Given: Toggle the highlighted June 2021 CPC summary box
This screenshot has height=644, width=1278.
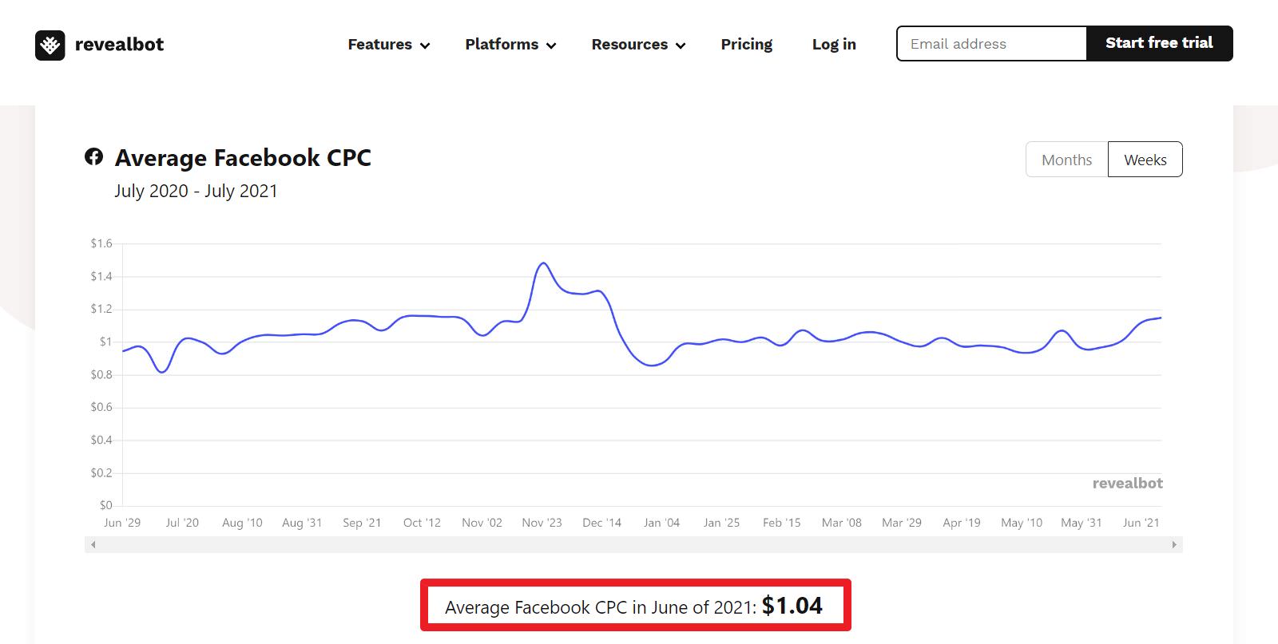Looking at the screenshot, I should click(x=635, y=605).
